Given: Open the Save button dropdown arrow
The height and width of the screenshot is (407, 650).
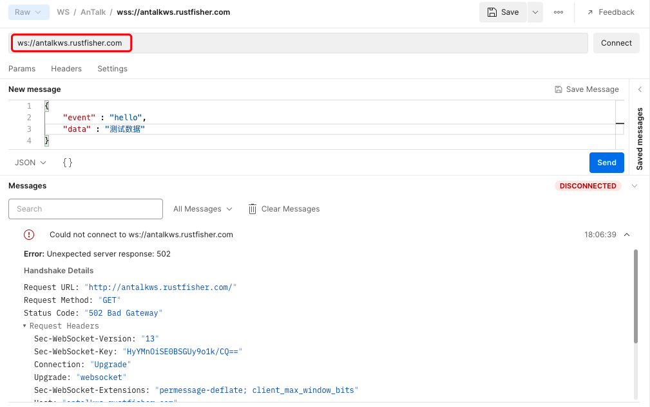Looking at the screenshot, I should [x=535, y=12].
